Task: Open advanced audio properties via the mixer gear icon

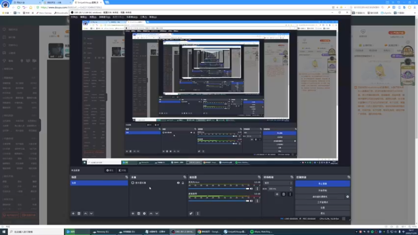Action: (191, 214)
